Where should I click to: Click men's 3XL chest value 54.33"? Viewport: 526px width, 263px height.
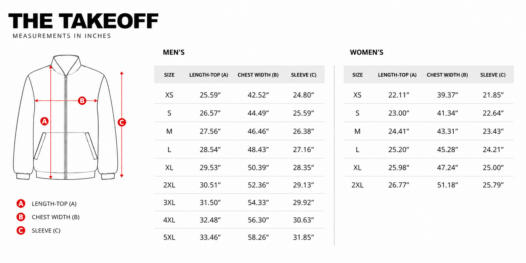click(x=258, y=203)
